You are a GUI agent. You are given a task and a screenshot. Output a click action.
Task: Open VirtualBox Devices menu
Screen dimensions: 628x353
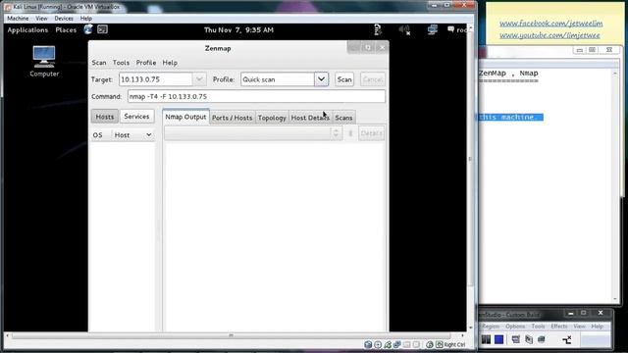coord(64,19)
